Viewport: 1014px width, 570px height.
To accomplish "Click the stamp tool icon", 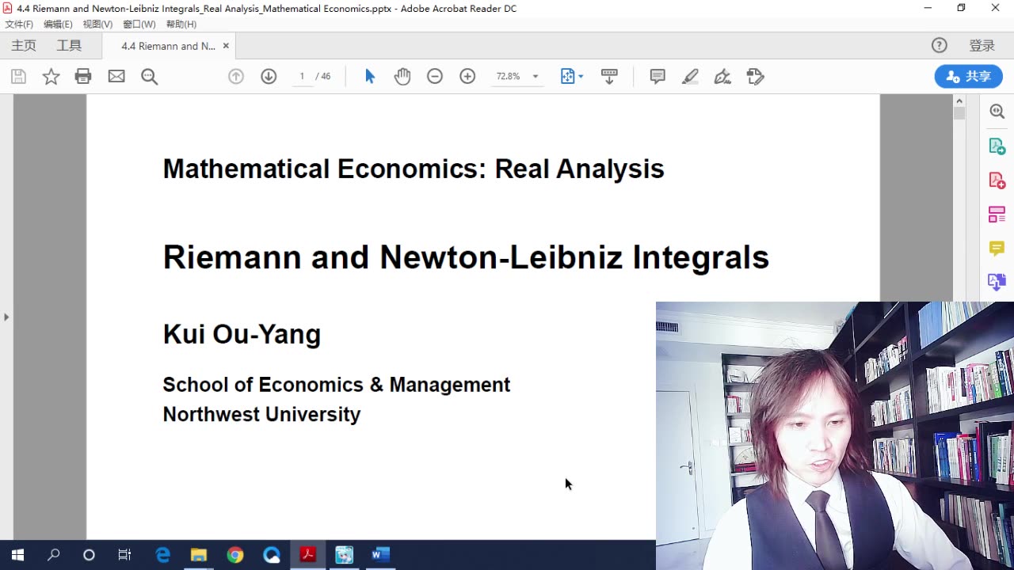I will [755, 77].
